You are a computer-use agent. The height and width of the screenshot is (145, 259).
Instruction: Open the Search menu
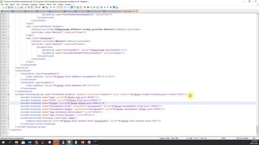(x=12, y=4)
